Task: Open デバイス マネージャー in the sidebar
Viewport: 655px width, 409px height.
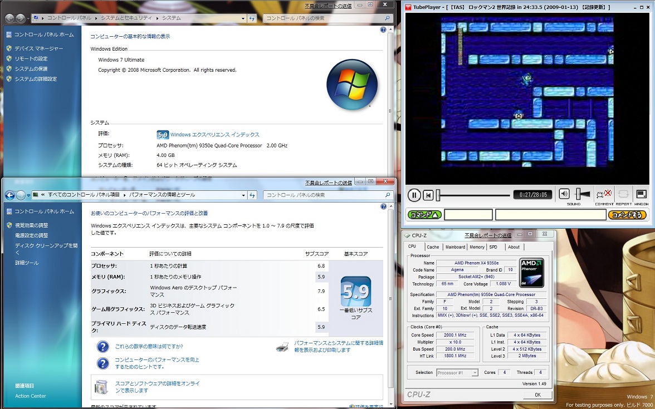Action: point(39,48)
